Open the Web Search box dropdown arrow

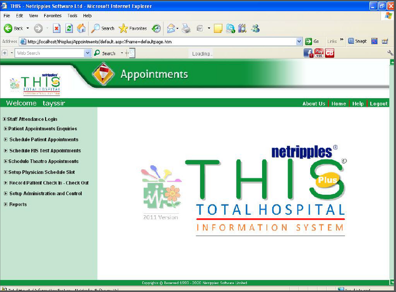click(x=88, y=53)
